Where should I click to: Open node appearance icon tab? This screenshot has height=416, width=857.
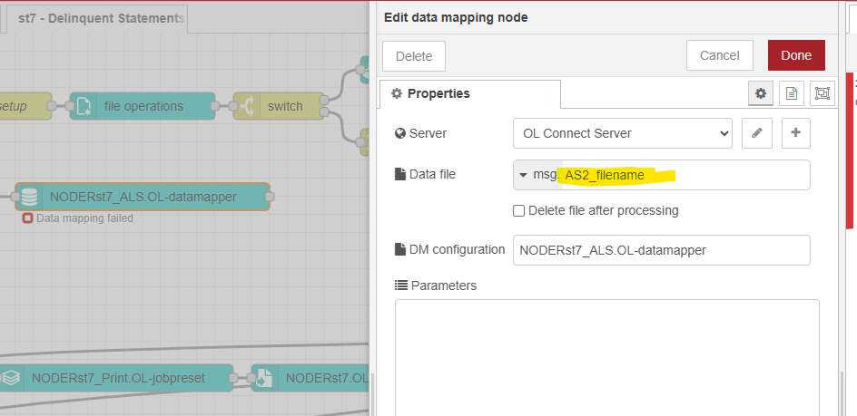click(x=822, y=93)
